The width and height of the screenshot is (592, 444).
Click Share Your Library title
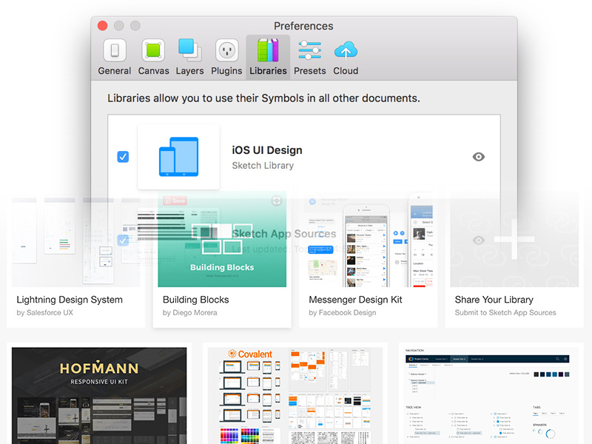coord(494,300)
